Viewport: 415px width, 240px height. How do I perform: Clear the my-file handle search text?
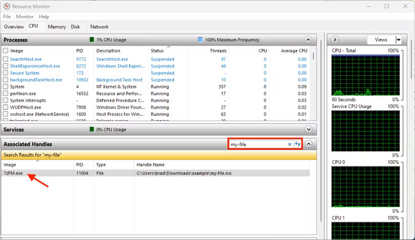(289, 144)
